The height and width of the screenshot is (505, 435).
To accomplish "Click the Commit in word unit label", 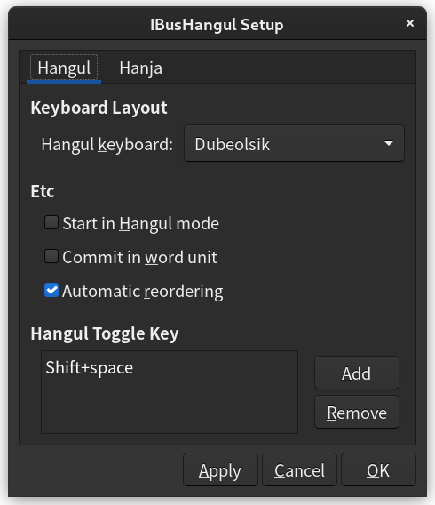I will [139, 257].
